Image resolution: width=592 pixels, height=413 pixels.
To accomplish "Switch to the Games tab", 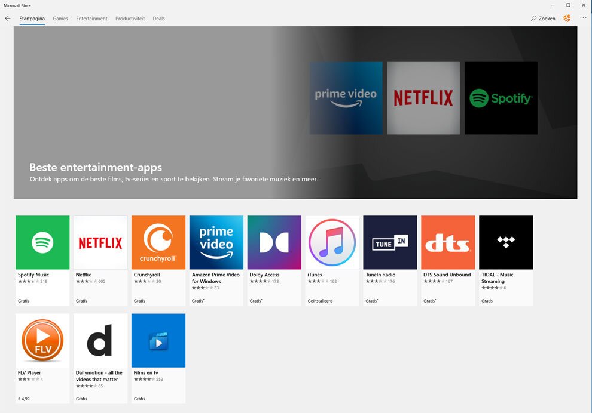I will (60, 19).
